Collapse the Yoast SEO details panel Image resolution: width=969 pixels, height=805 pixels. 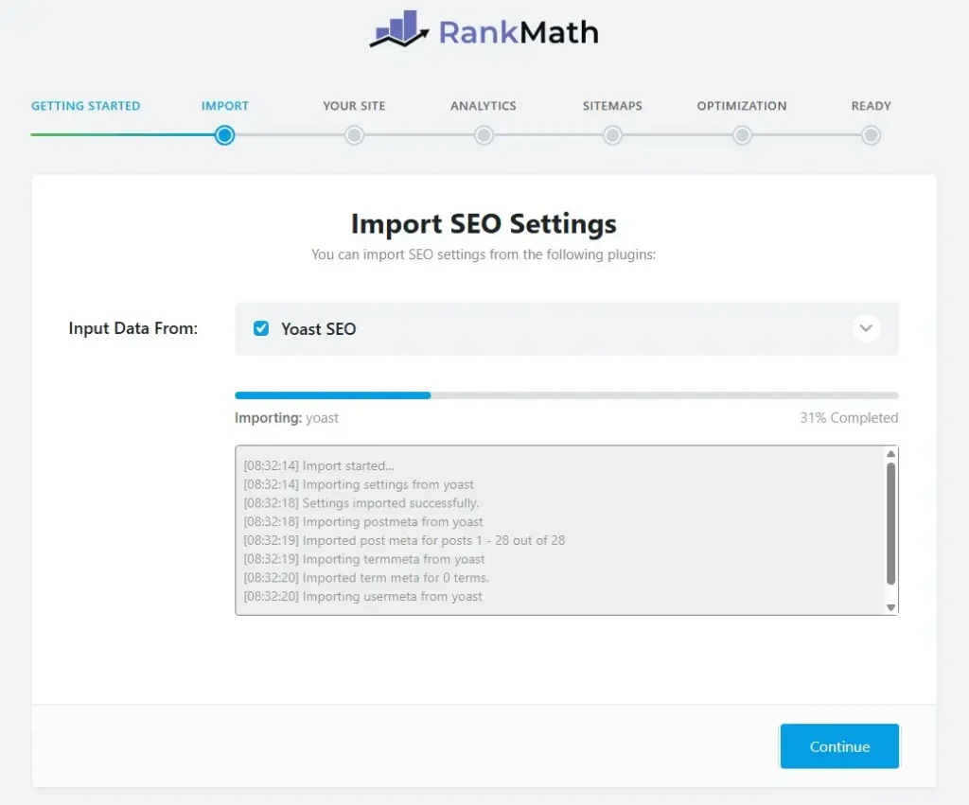pyautogui.click(x=866, y=328)
